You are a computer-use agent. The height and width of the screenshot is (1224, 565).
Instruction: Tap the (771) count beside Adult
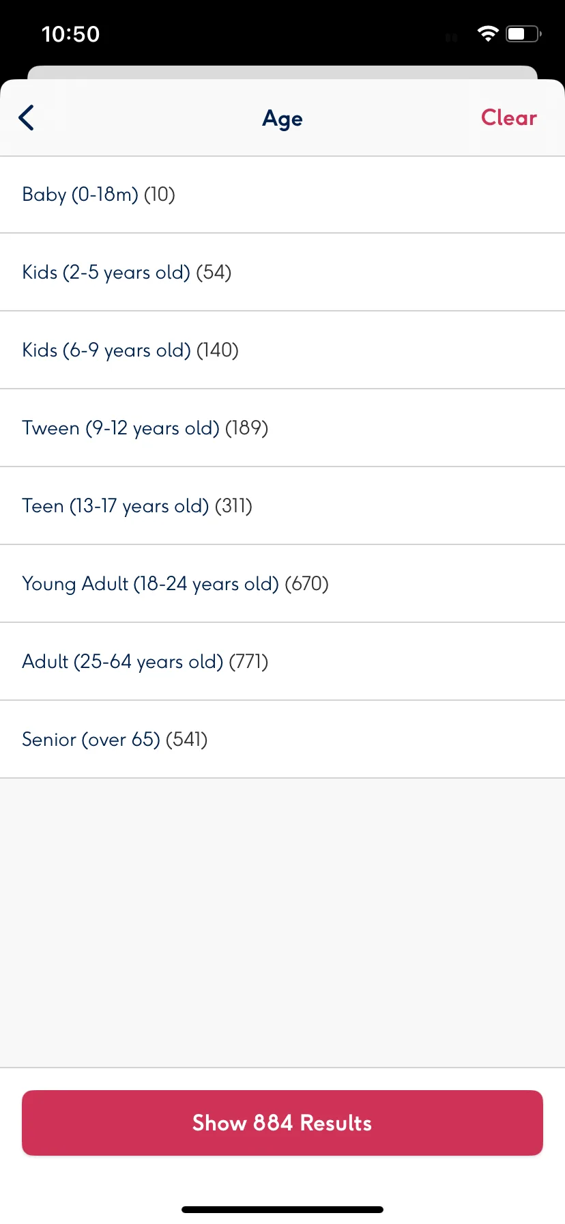click(248, 662)
